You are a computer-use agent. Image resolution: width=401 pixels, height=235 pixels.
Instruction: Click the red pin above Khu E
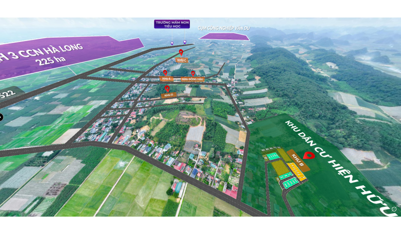165,73
